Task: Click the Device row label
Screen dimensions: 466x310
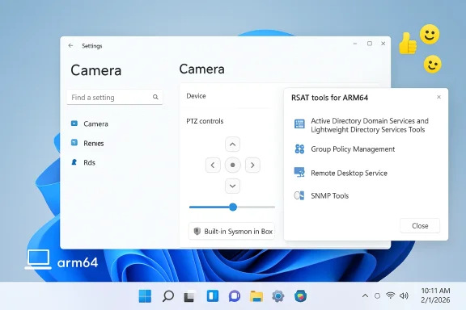Action: point(196,96)
